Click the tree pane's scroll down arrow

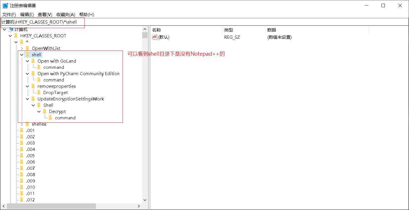click(x=145, y=200)
